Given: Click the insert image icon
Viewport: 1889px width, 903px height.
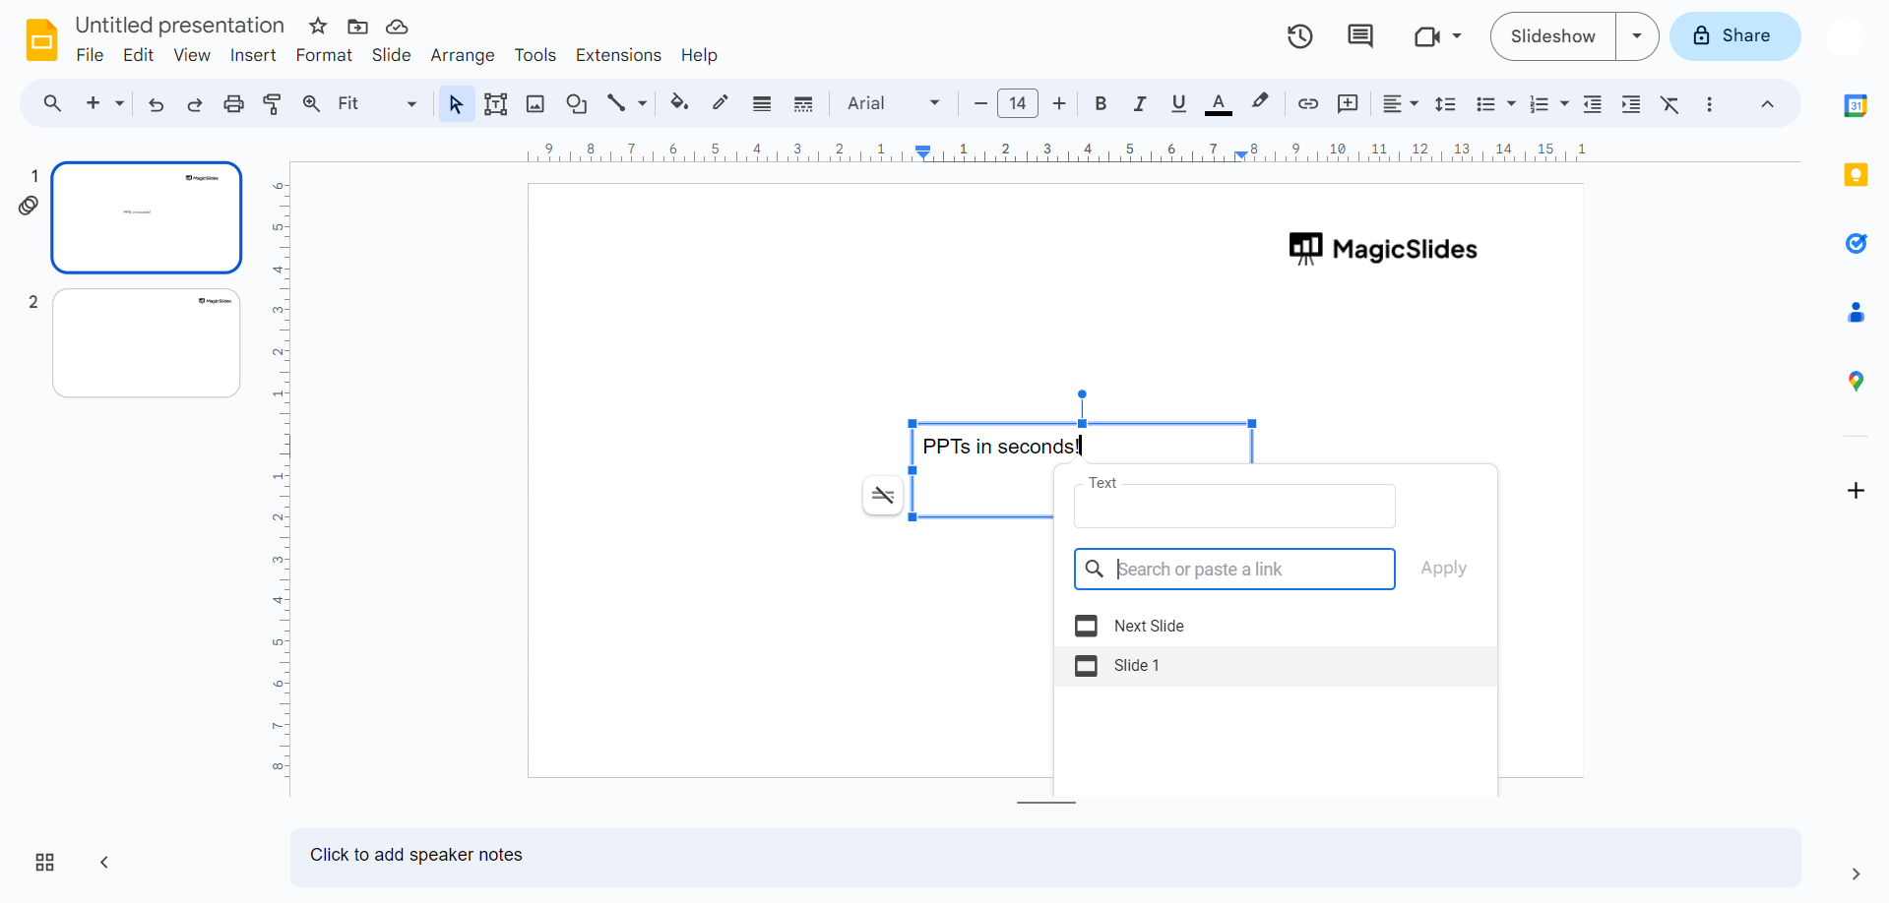Looking at the screenshot, I should 535,103.
